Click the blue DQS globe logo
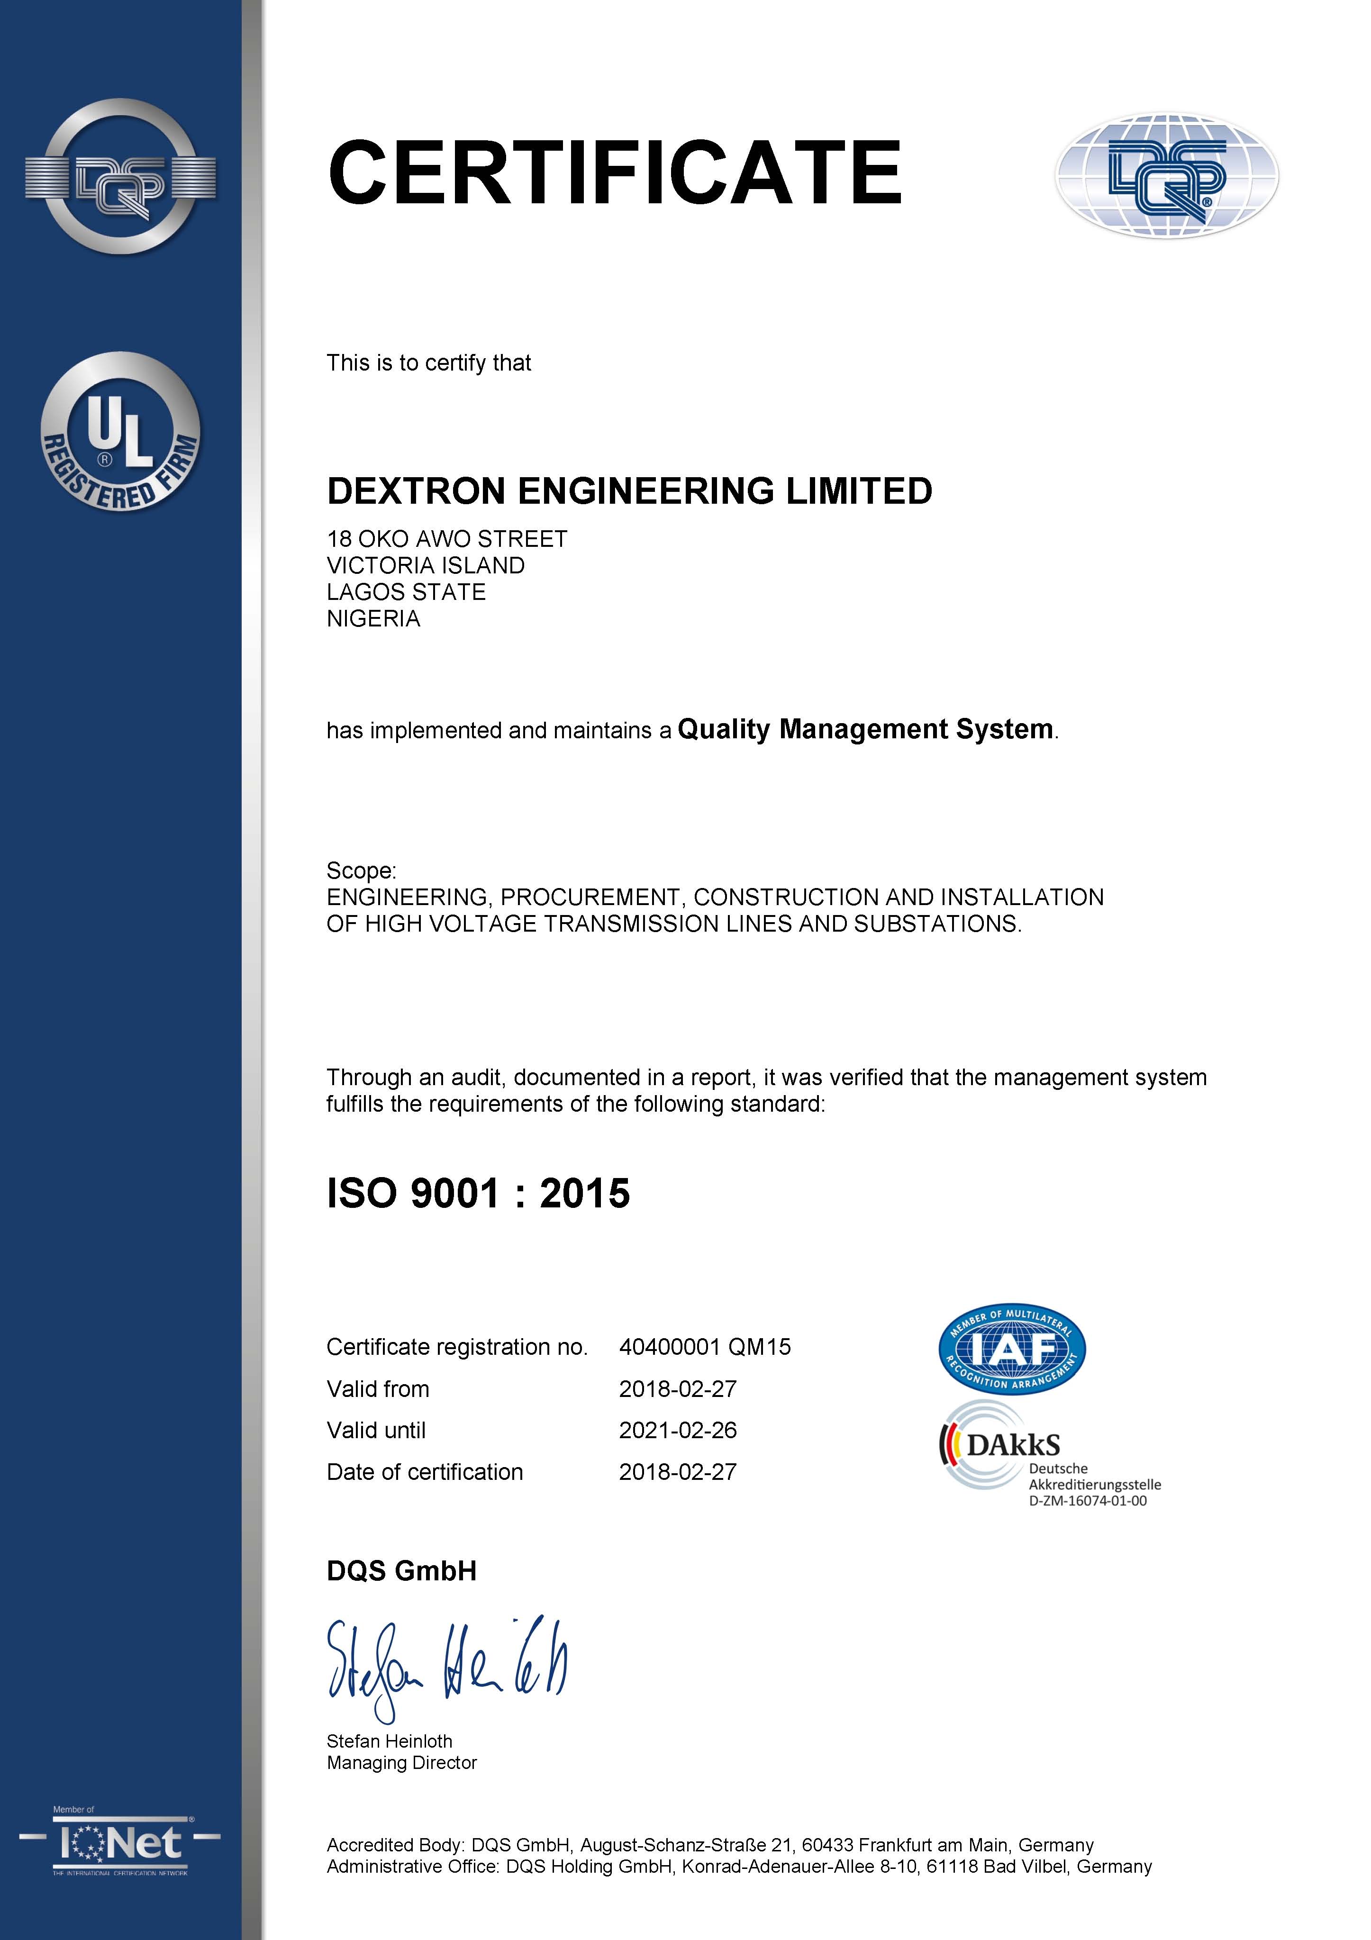The width and height of the screenshot is (1371, 1940). click(1166, 176)
